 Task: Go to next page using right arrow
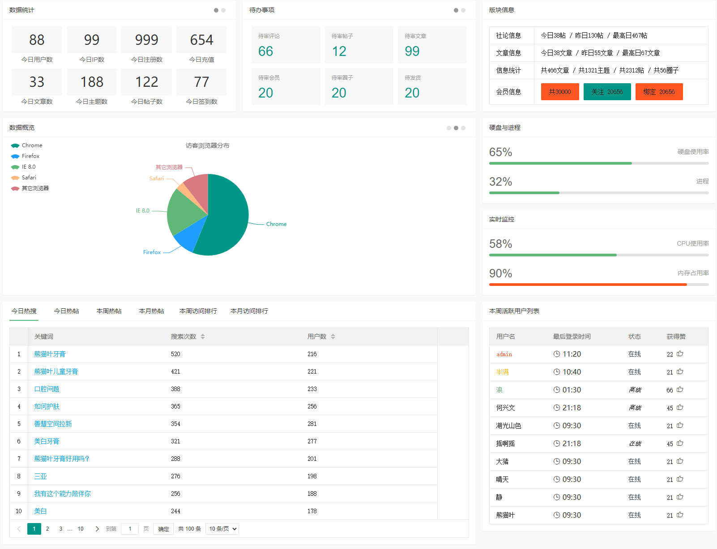point(97,529)
